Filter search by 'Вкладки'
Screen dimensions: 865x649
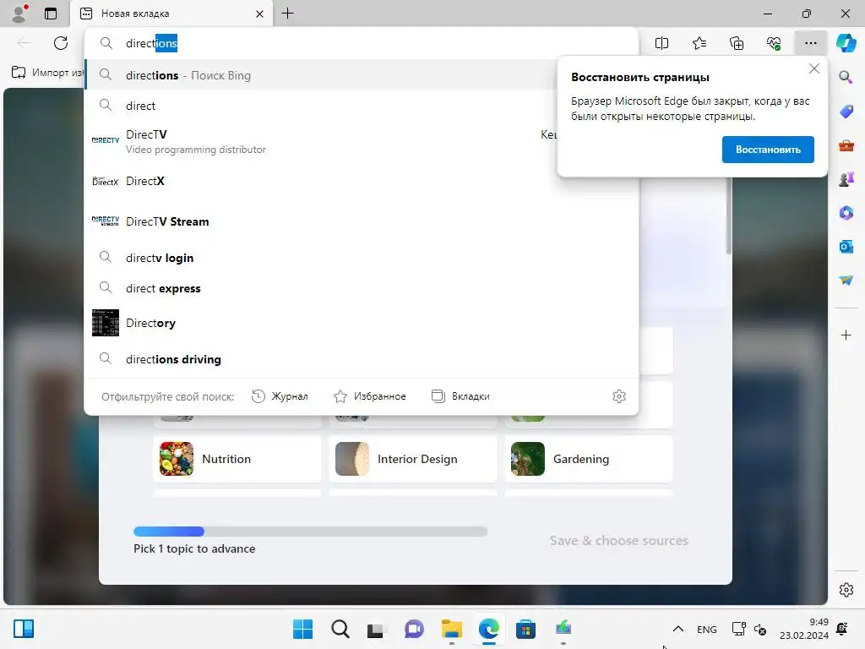tap(460, 396)
